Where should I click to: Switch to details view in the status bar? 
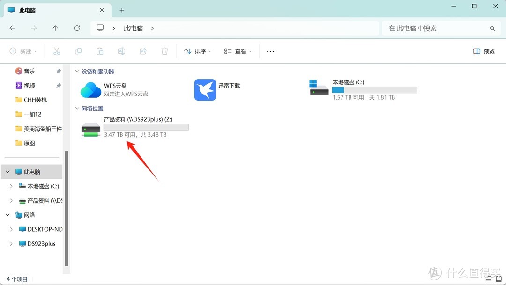pyautogui.click(x=488, y=278)
